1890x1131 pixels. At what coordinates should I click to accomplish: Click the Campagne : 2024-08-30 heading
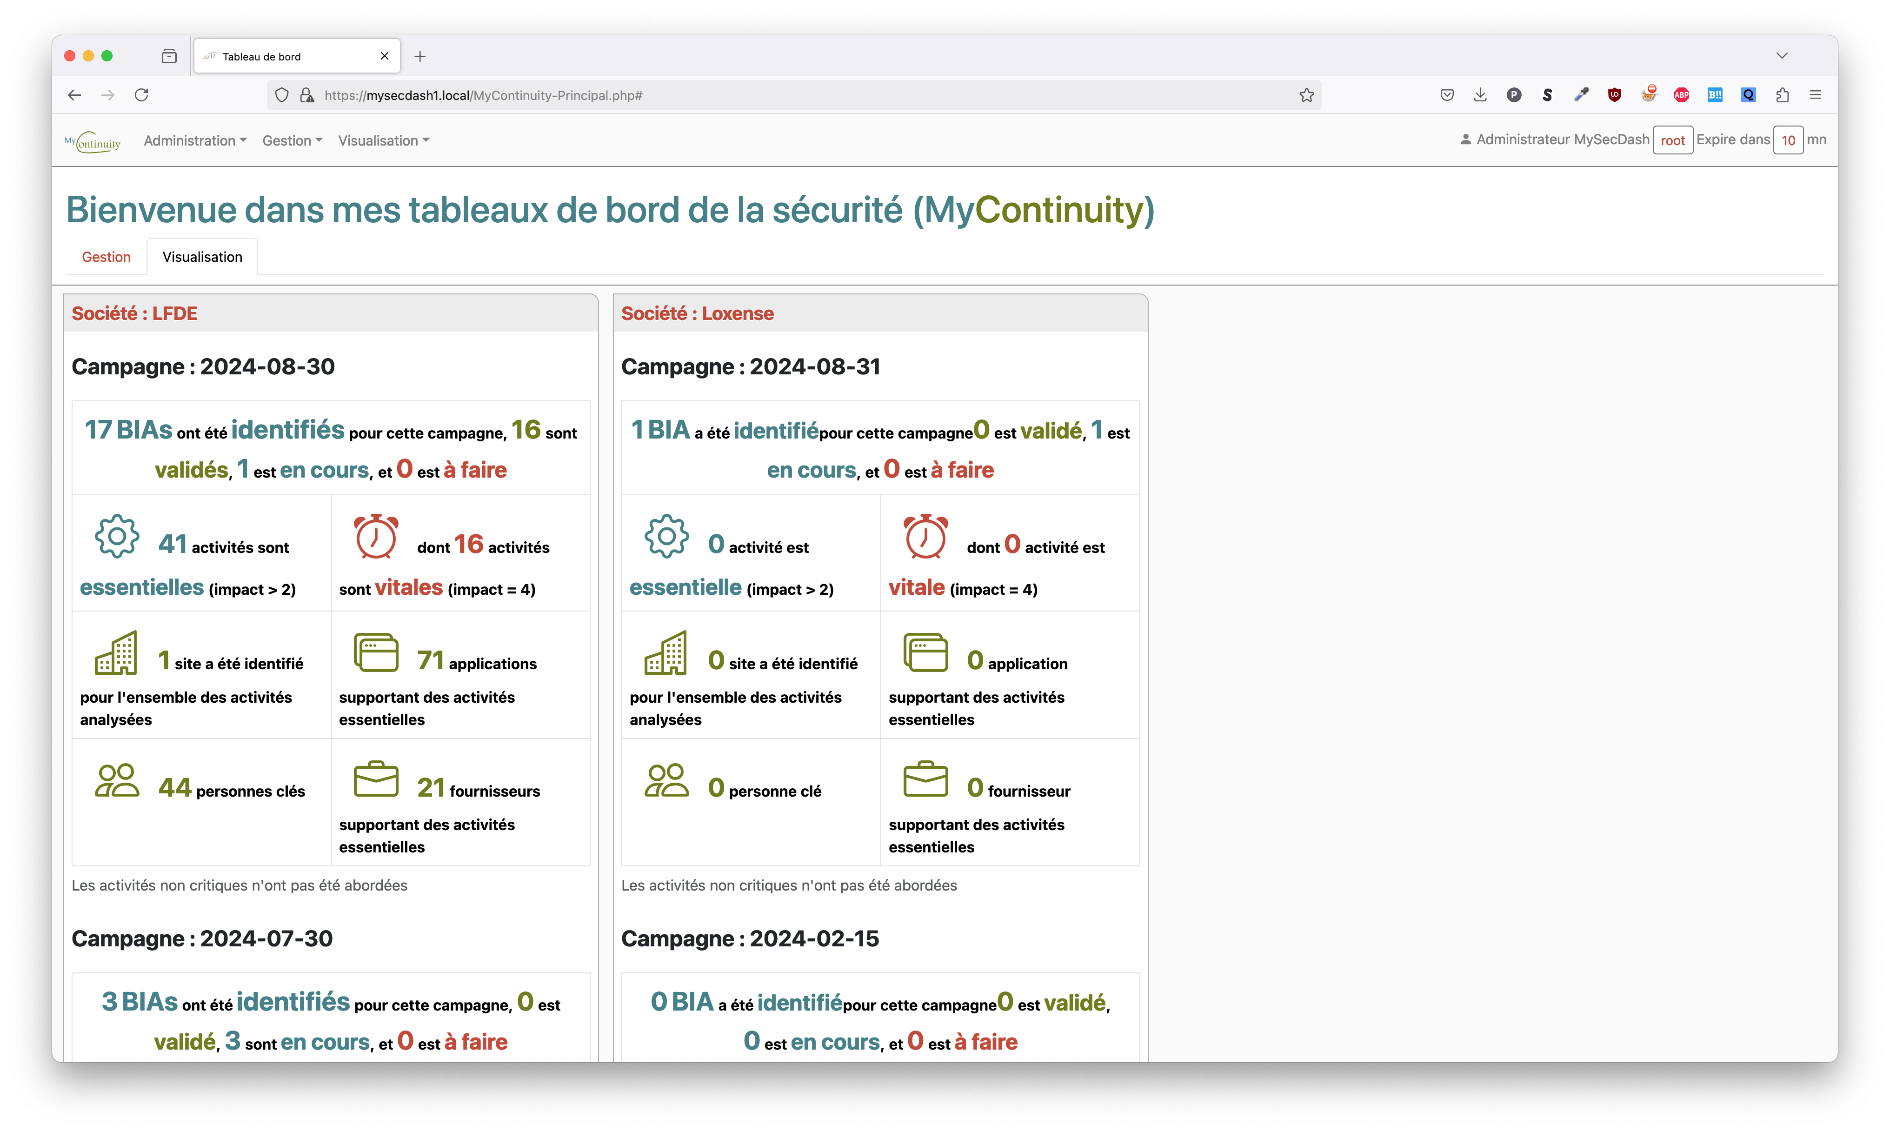[x=204, y=366]
